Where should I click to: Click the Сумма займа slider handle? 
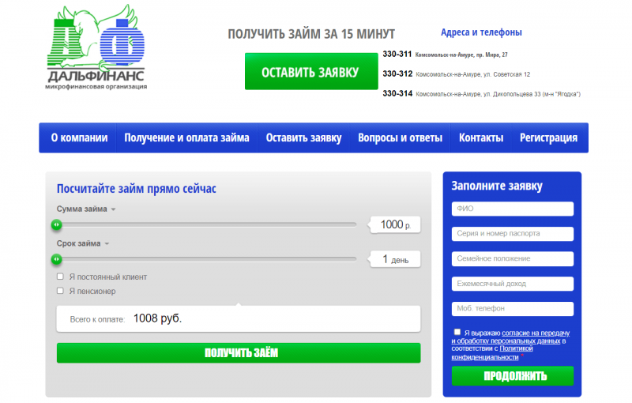(57, 224)
